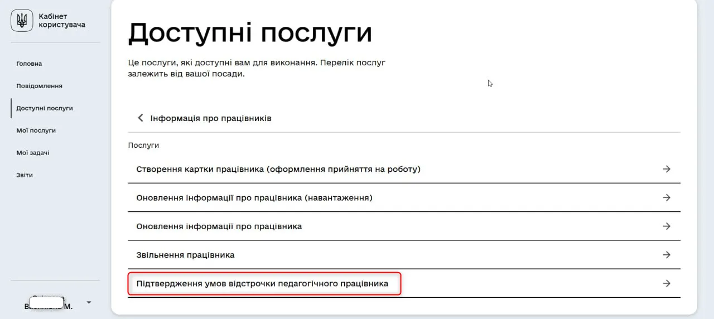Open Створення картки працівника service
Viewport: 714px width, 319px height.
click(x=404, y=169)
